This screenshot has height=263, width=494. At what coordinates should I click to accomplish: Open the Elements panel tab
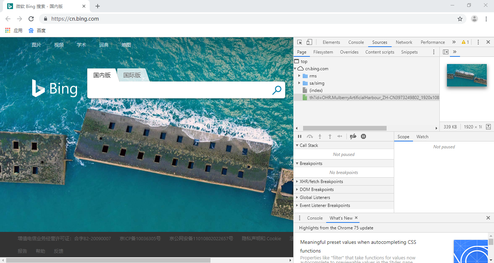click(331, 42)
